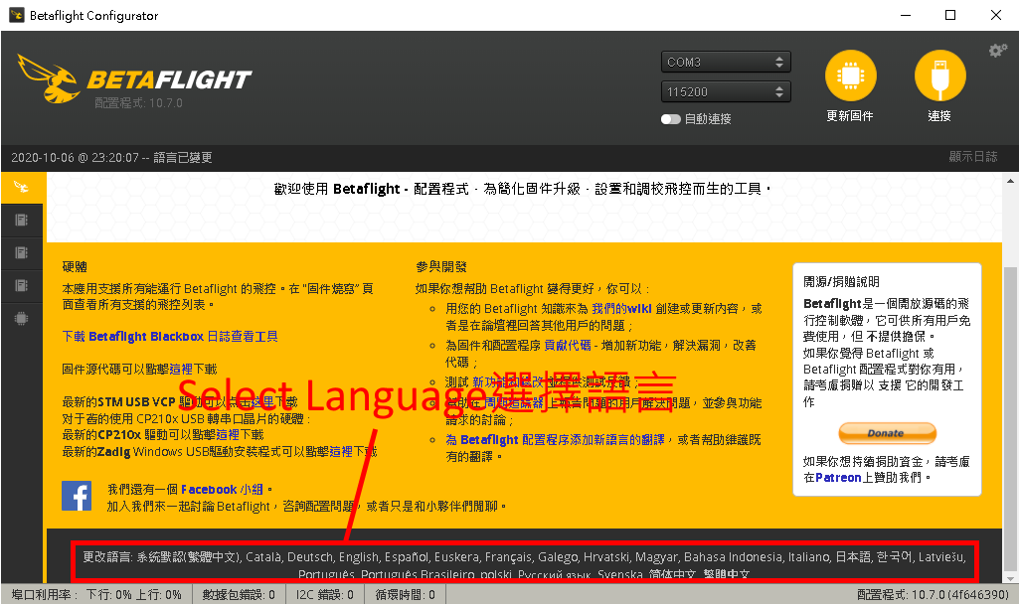Click 數據包錯誤: 0 status entry

pos(239,595)
